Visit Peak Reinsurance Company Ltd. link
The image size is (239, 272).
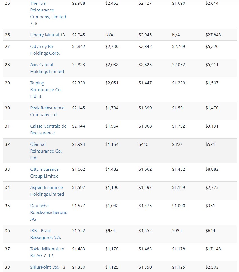click(47, 111)
